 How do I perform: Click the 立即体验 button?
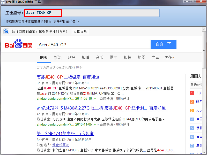[x=80, y=32]
